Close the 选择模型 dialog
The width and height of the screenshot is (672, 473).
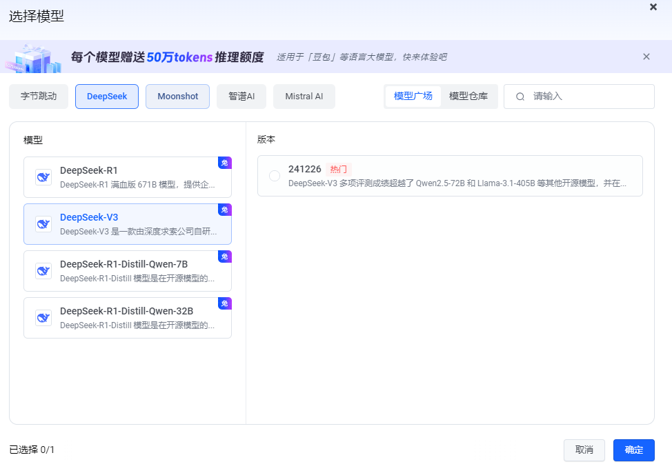[653, 7]
